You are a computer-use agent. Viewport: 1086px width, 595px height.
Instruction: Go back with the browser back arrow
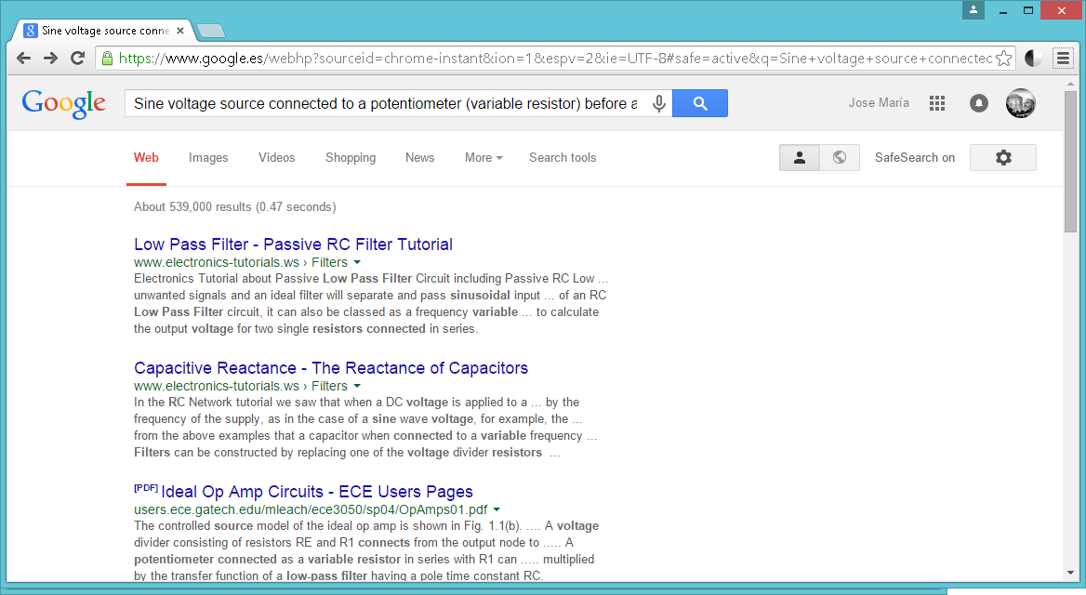pos(23,59)
